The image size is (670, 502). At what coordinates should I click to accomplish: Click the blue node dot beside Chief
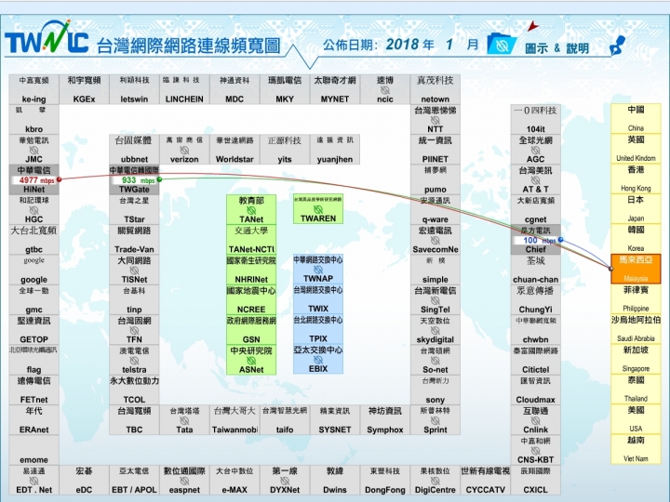(560, 240)
